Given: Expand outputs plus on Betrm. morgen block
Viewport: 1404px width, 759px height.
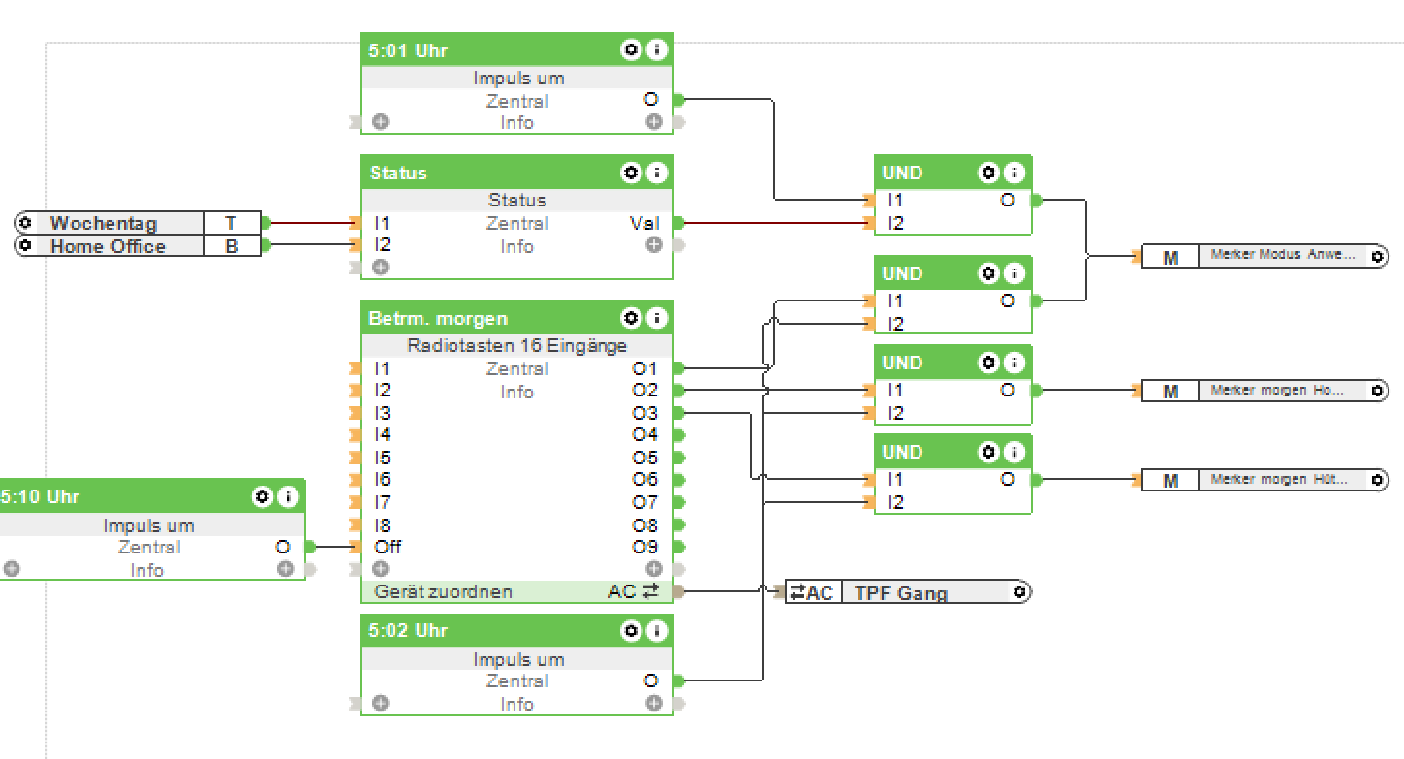Looking at the screenshot, I should click(654, 568).
